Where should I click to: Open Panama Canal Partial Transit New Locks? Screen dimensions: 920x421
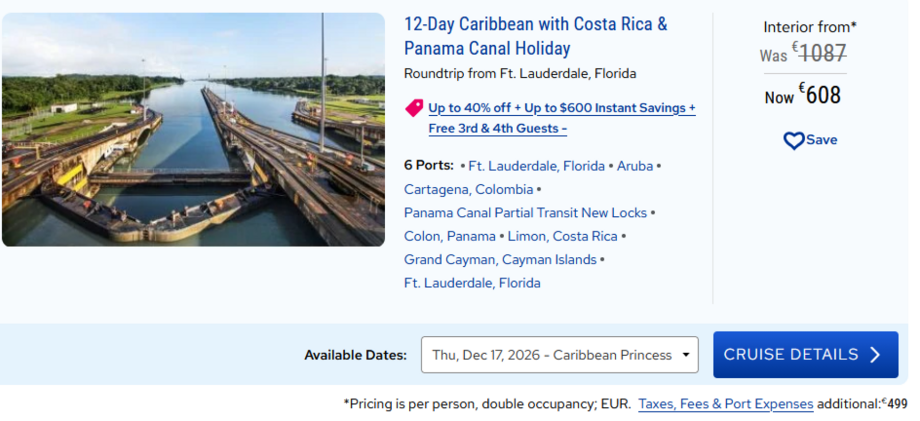point(525,213)
